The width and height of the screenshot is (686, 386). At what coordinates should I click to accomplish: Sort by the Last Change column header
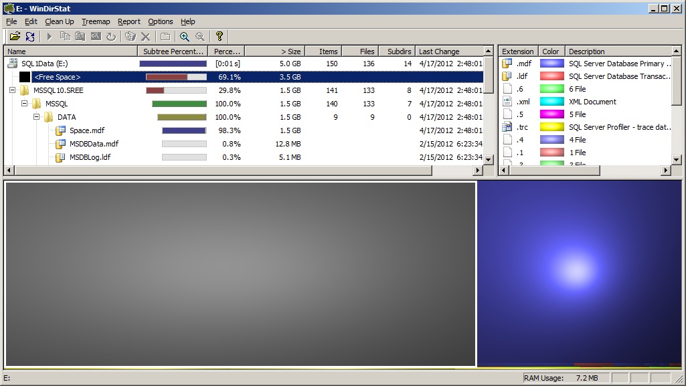439,52
